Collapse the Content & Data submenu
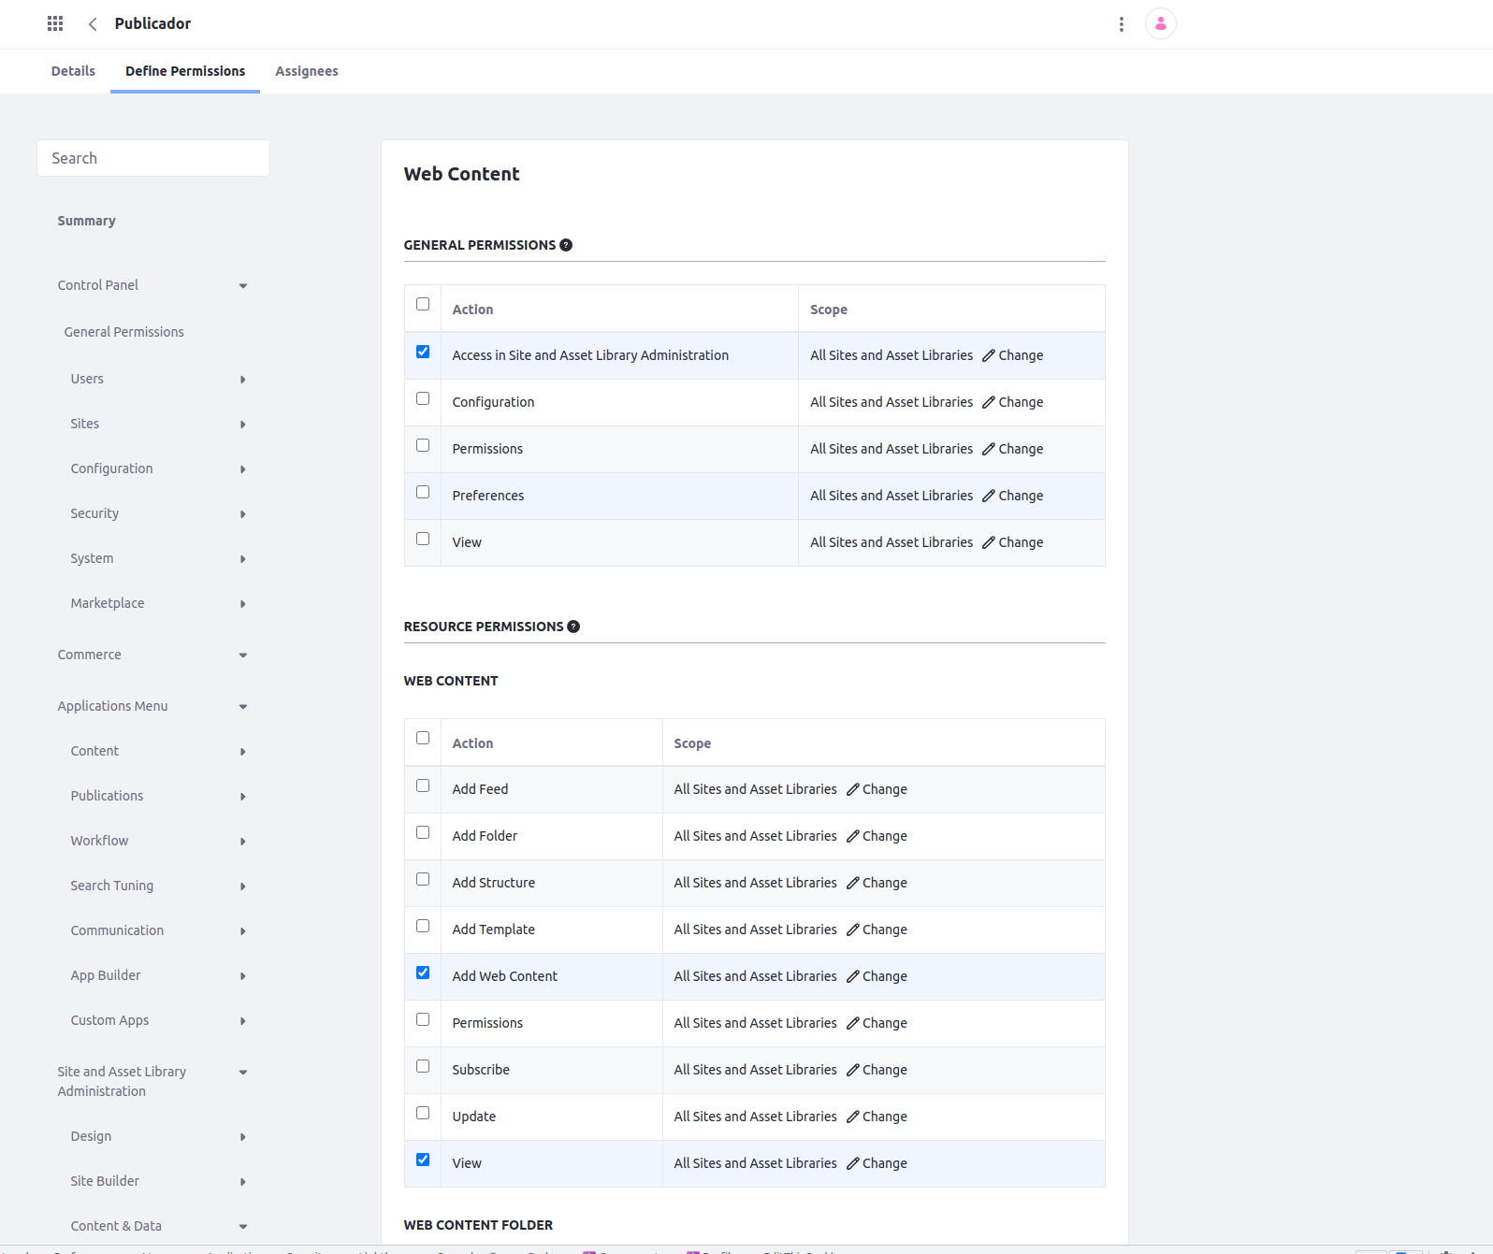Image resolution: width=1493 pixels, height=1254 pixels. coord(243,1227)
